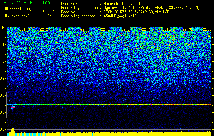Click the kHz axis unit label
Image resolution: width=214 pixels, height=136 pixels.
[x=3, y=28]
